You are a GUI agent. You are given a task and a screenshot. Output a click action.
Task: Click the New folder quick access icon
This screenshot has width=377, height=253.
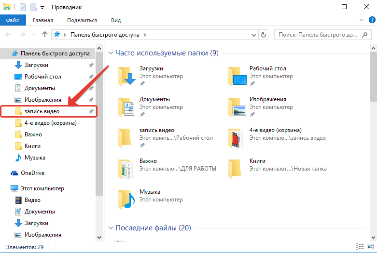tap(33, 7)
